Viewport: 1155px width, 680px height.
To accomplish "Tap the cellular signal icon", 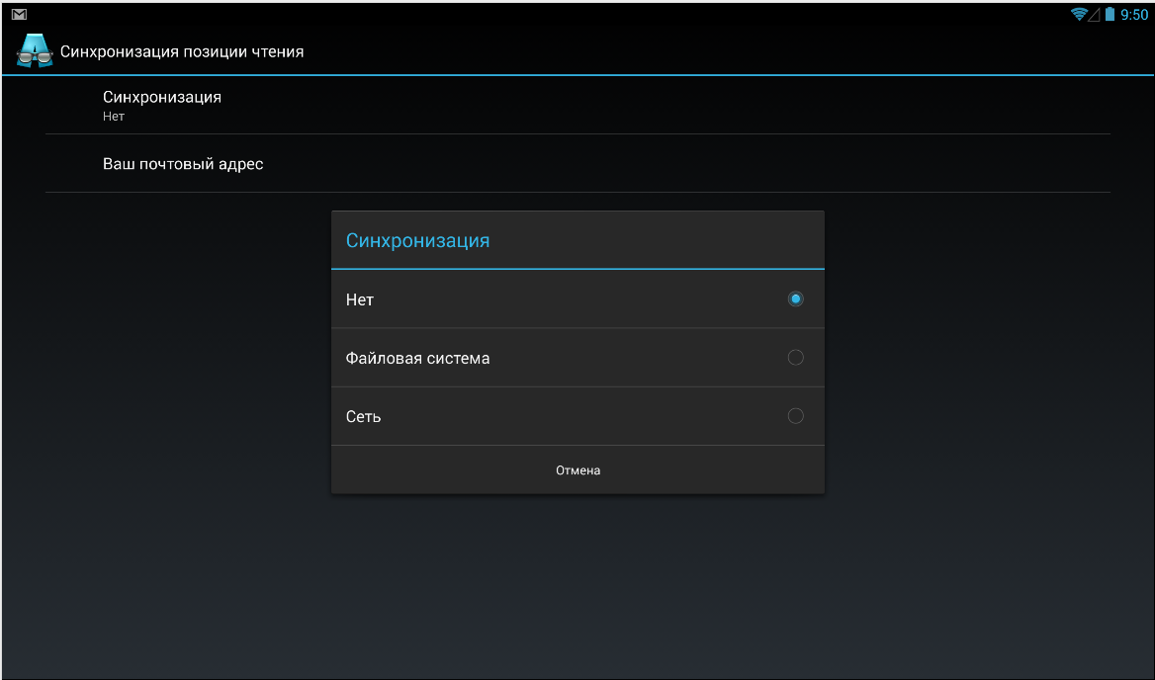I will click(1095, 14).
